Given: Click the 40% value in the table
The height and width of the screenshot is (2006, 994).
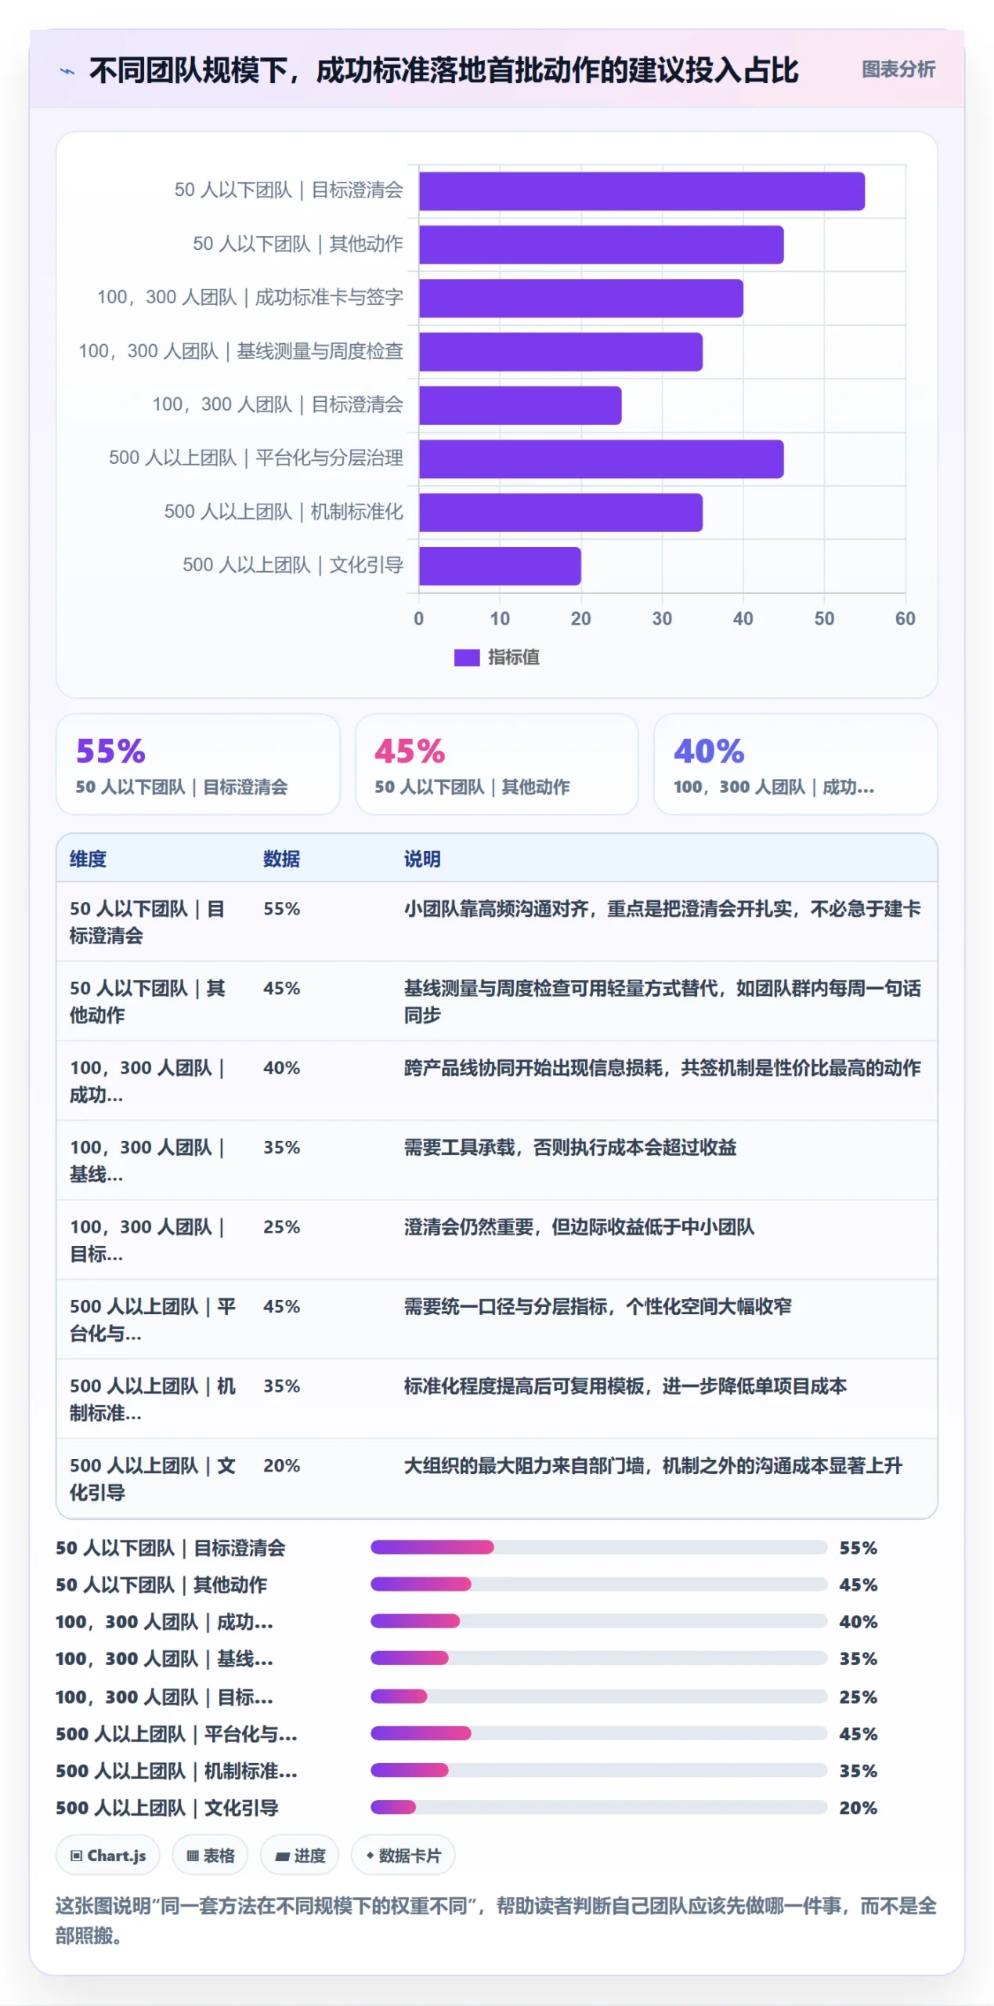Looking at the screenshot, I should click(x=281, y=1068).
